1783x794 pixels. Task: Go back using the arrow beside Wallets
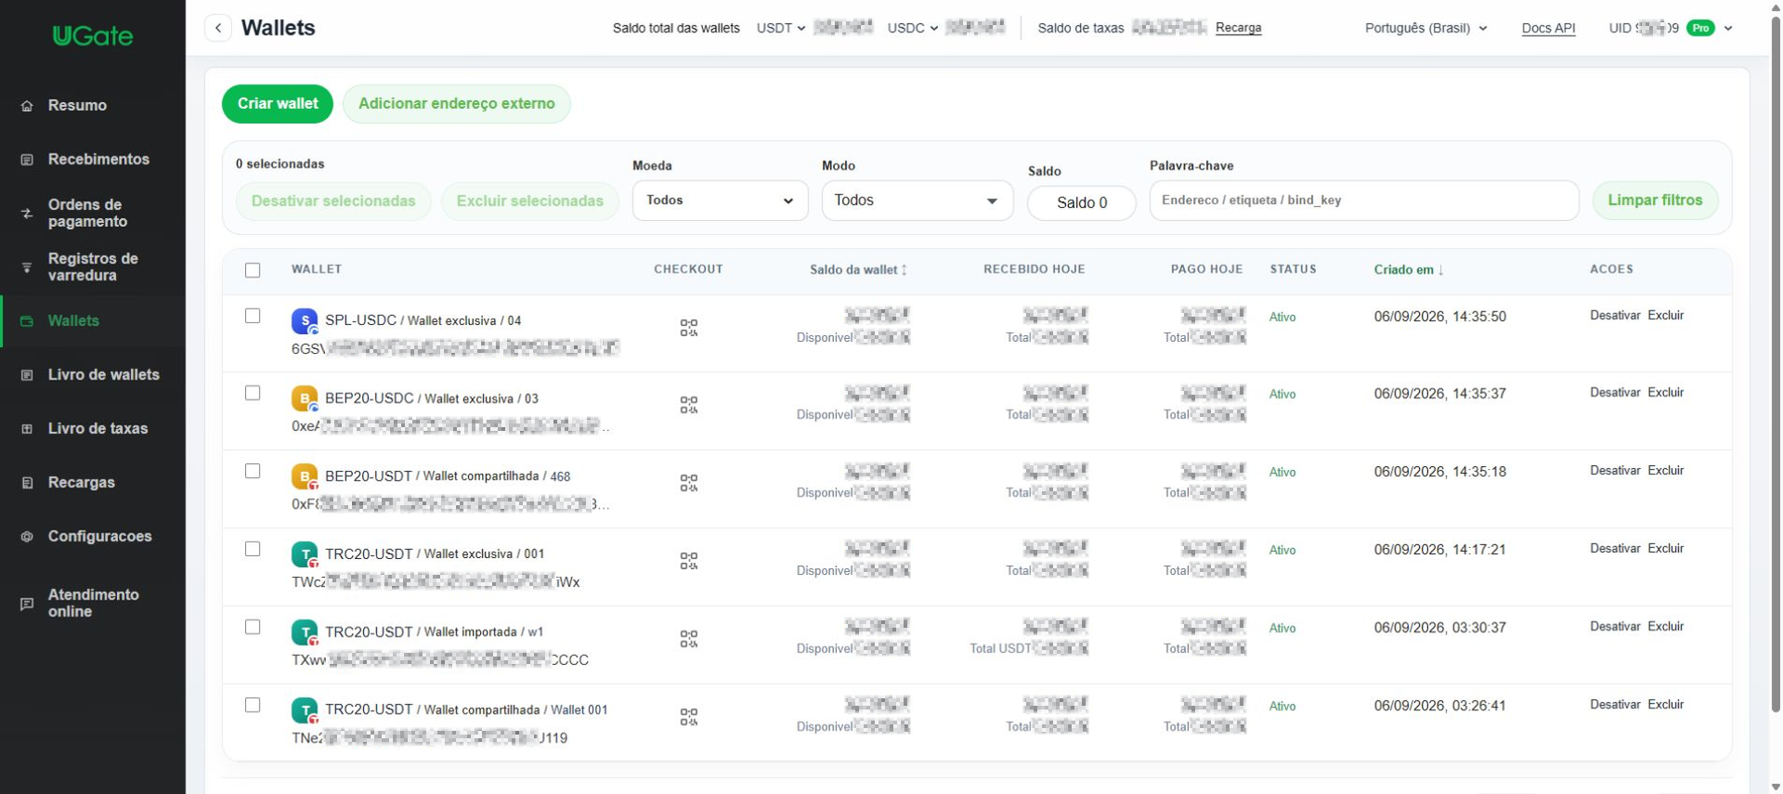(218, 28)
